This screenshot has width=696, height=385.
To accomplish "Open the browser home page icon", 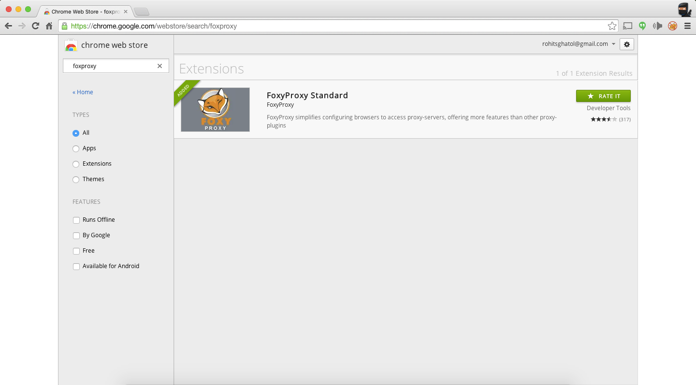I will [x=49, y=26].
